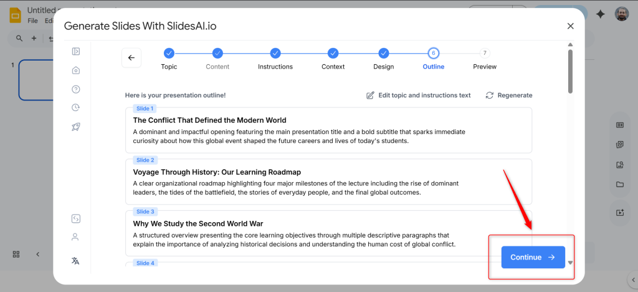This screenshot has height=292, width=638.
Task: Click the Slide 3 label
Action: 145,212
